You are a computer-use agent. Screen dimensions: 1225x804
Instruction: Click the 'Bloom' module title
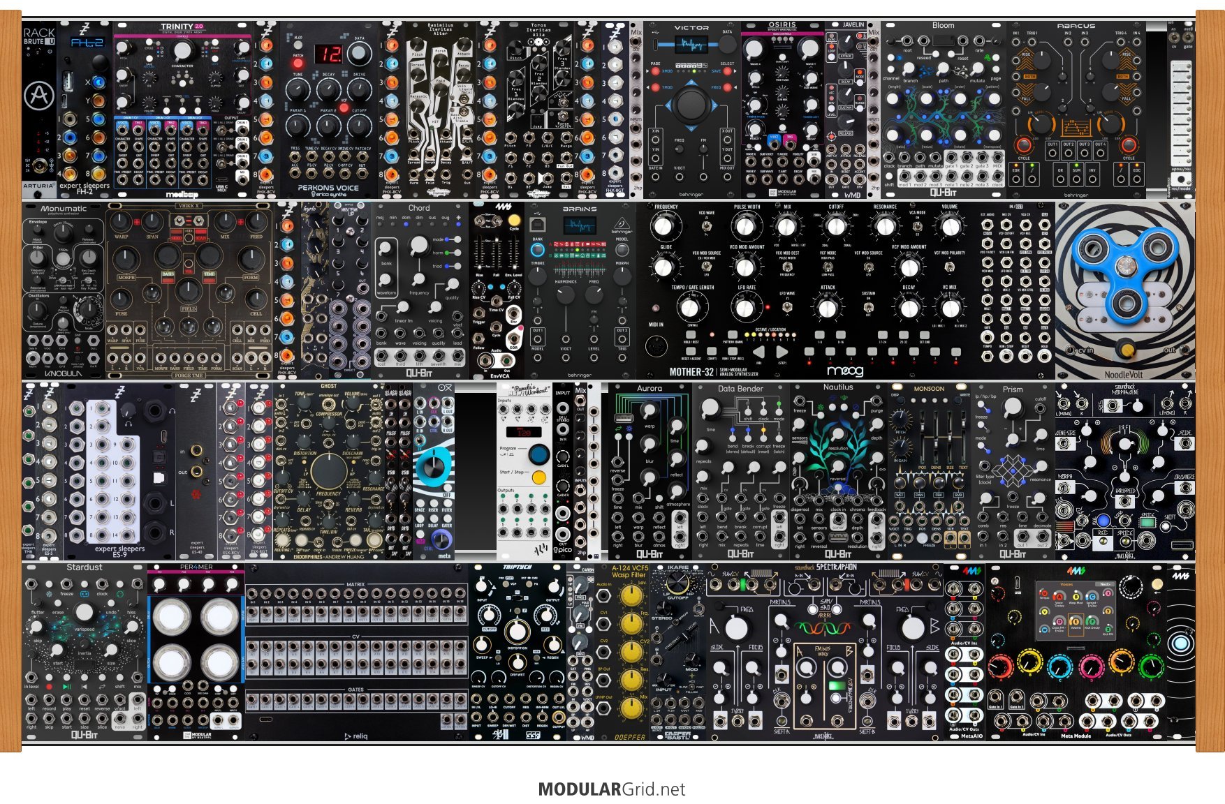click(x=944, y=25)
